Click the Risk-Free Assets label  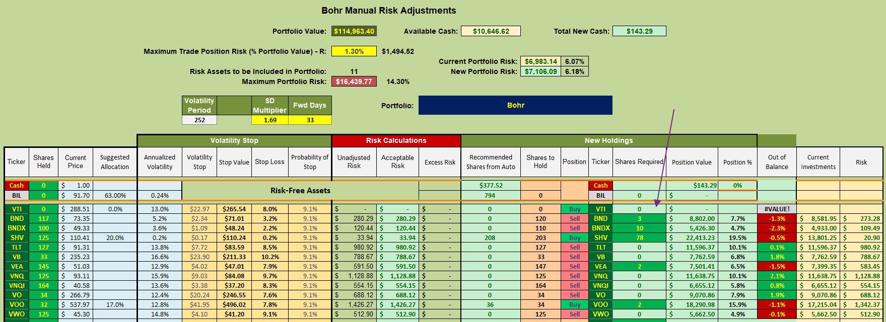[x=301, y=191]
